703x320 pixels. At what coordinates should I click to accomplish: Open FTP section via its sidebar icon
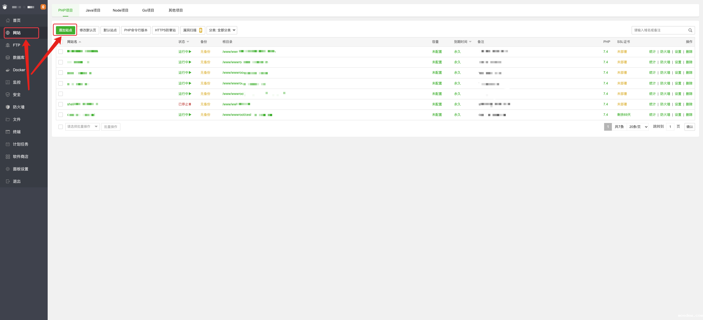pyautogui.click(x=8, y=45)
